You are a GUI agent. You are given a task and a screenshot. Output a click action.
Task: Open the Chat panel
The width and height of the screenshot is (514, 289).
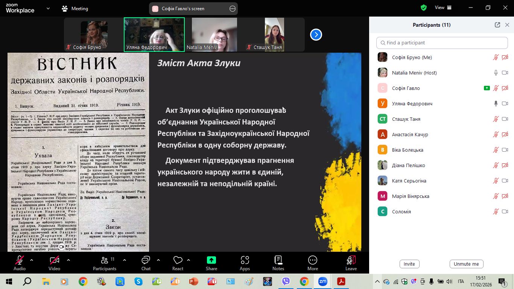(146, 263)
